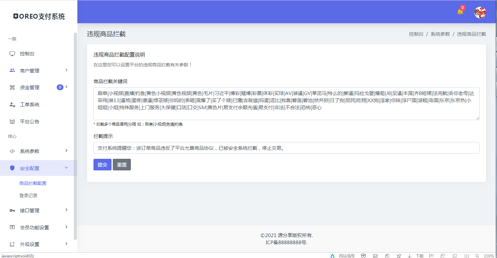
Task: Click the 商户管理 people icon in sidebar
Action: pos(12,70)
